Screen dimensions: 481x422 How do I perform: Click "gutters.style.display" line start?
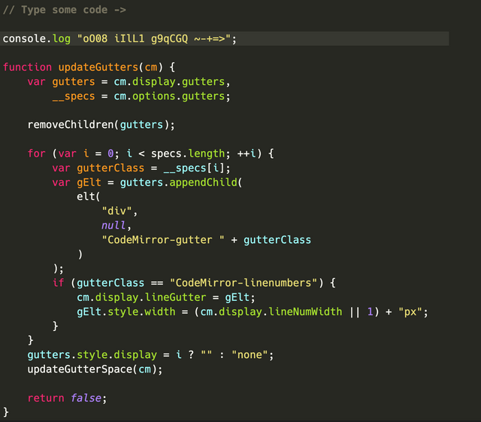pos(92,355)
